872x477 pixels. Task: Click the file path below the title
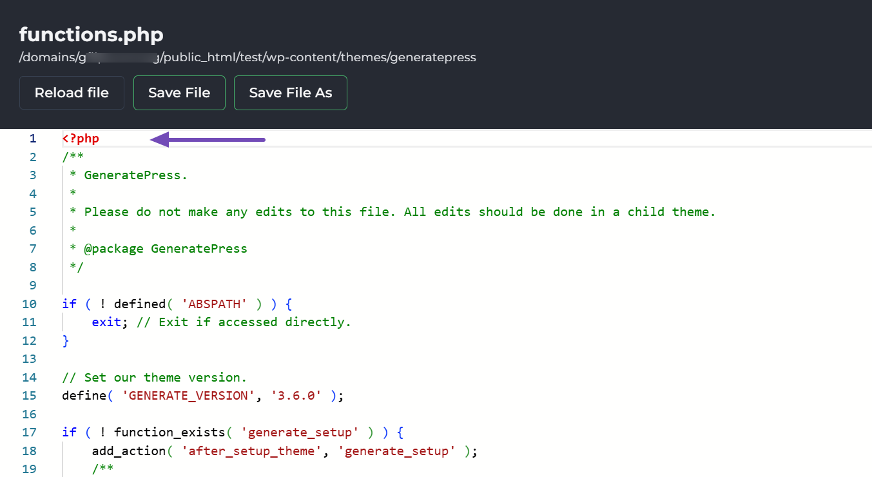coord(247,57)
